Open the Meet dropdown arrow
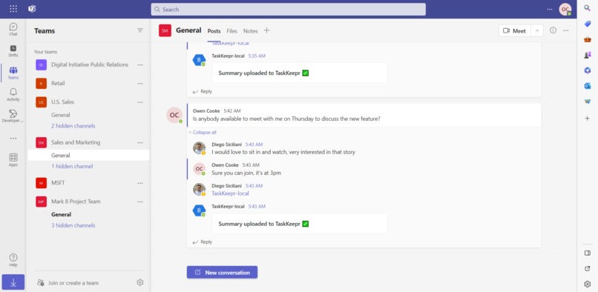The image size is (598, 292). (537, 31)
